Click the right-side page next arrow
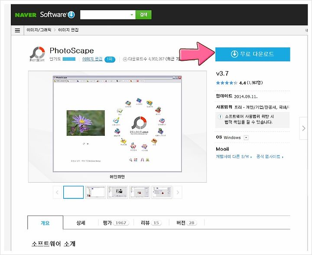Image resolution: width=312 pixels, height=255 pixels. [303, 128]
